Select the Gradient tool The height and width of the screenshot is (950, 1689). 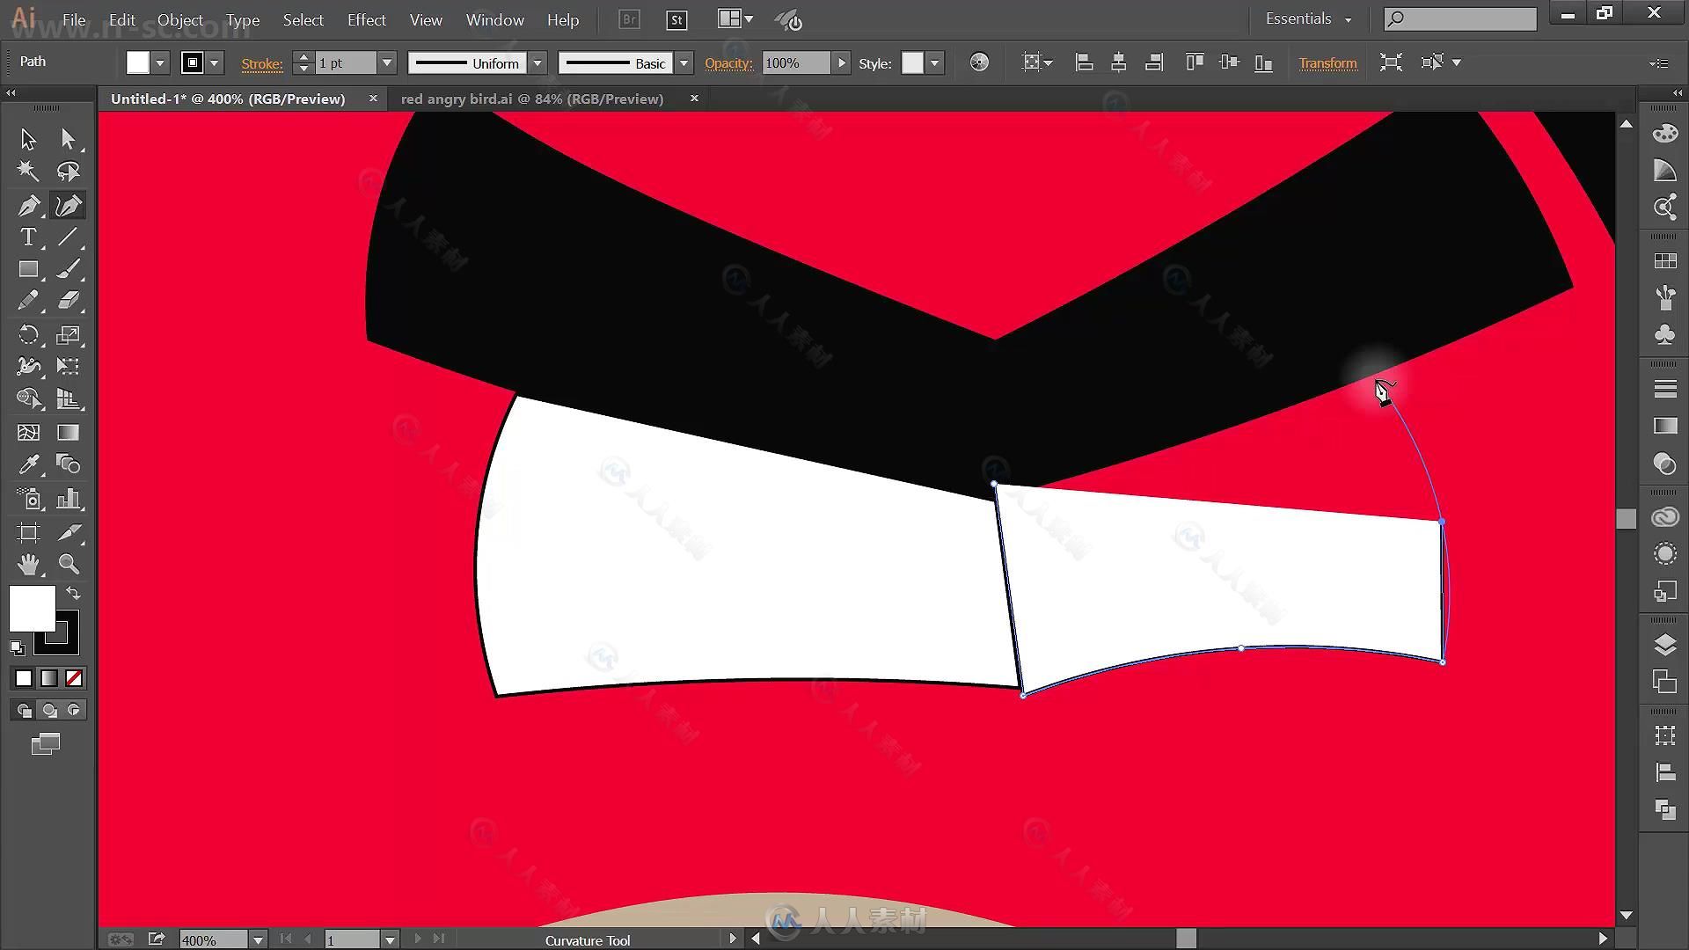[68, 432]
